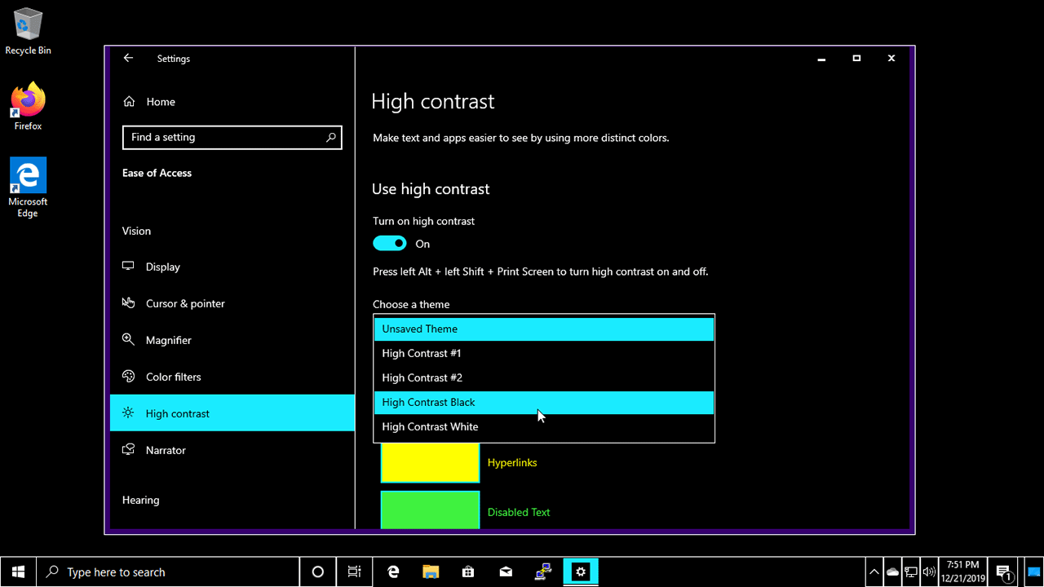The height and width of the screenshot is (587, 1044).
Task: Open the Windows Start menu
Action: (19, 572)
